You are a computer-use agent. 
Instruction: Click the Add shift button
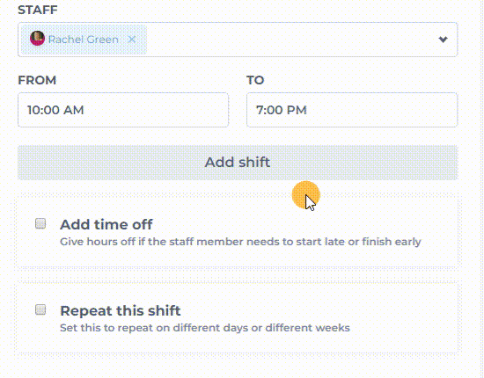click(238, 163)
